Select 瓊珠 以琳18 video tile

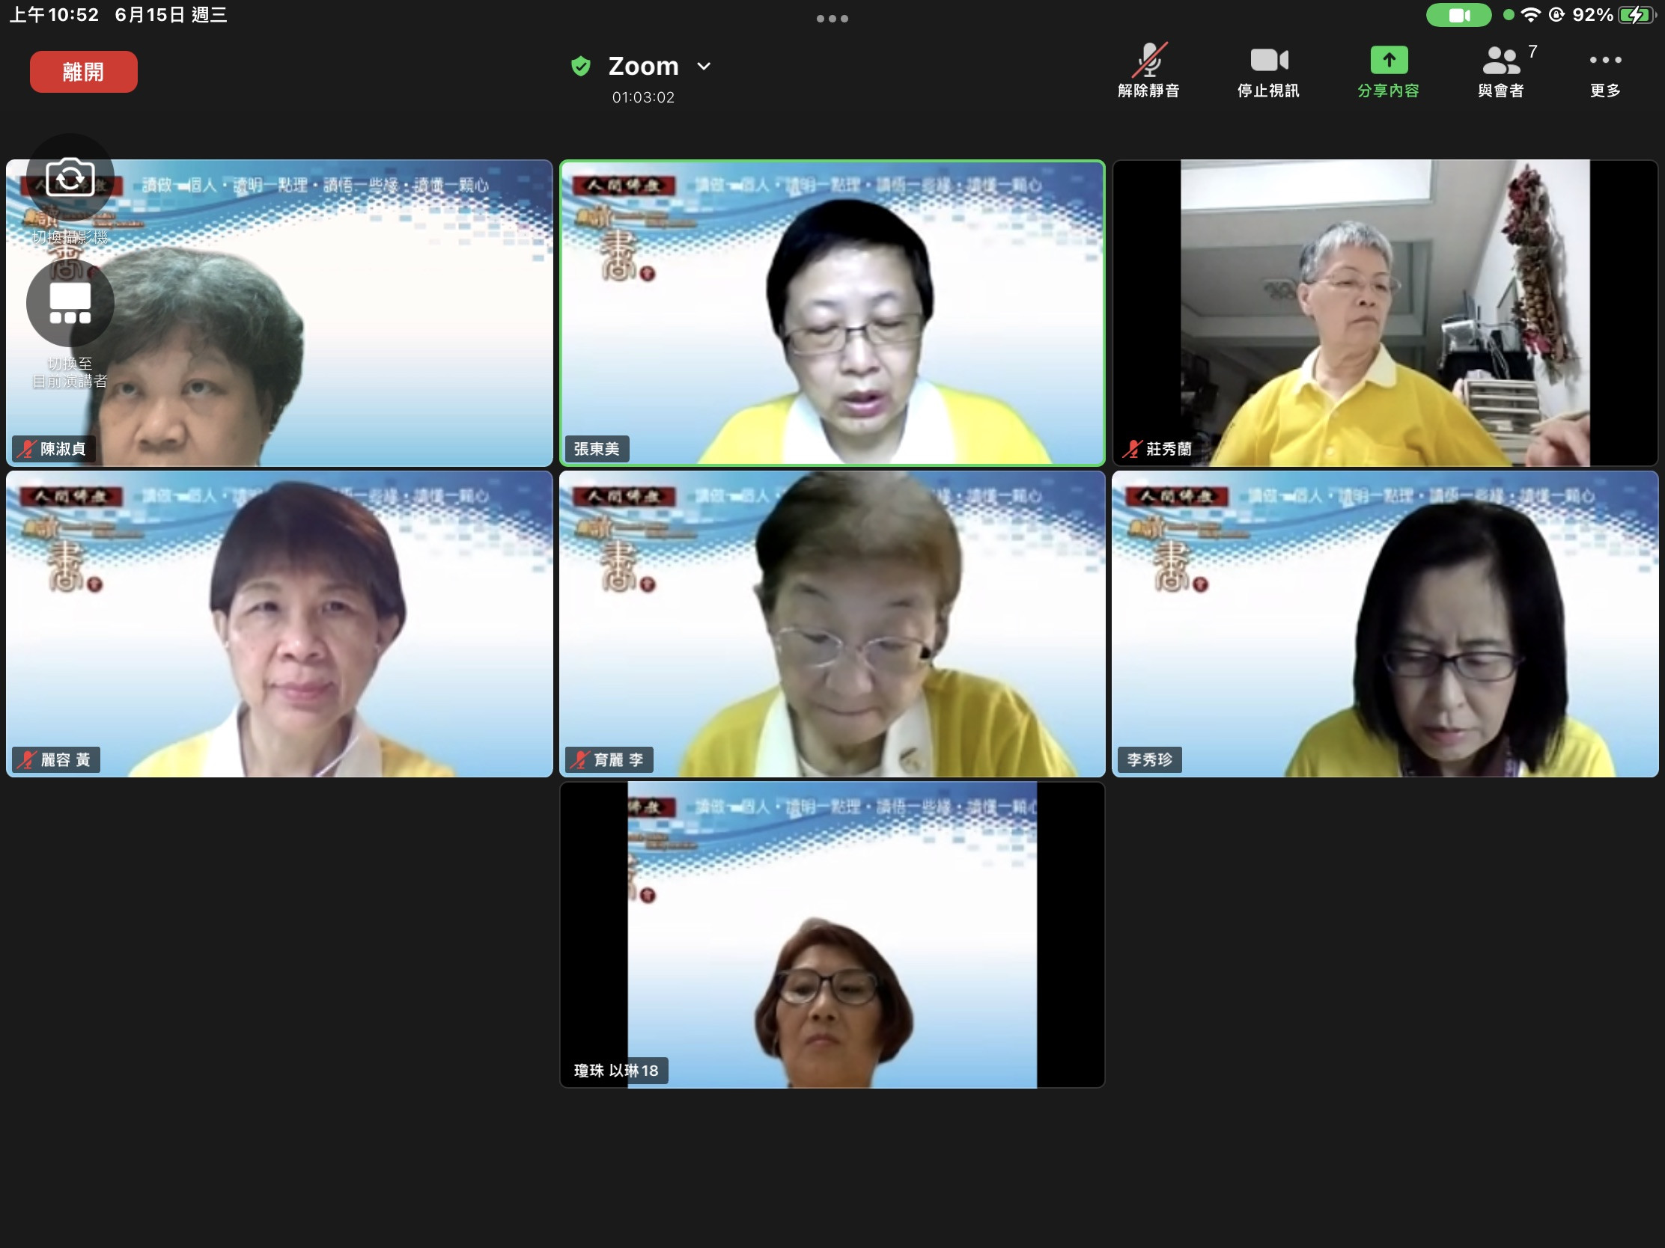(832, 935)
